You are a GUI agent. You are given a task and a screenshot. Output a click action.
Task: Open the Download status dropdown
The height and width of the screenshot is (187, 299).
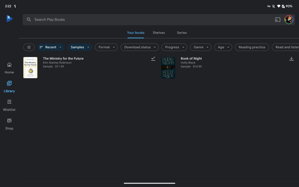(140, 47)
